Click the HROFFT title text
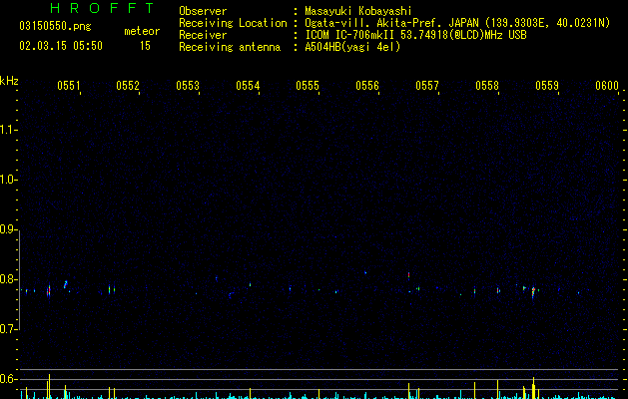This screenshot has width=628, height=399. pos(103,8)
